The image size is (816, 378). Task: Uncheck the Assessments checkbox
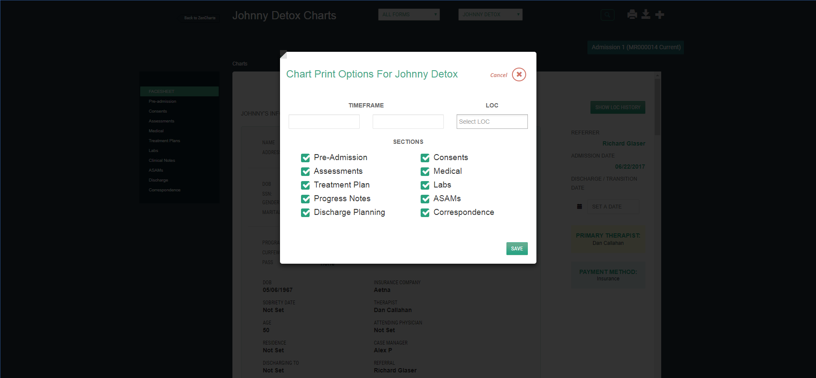pos(305,172)
